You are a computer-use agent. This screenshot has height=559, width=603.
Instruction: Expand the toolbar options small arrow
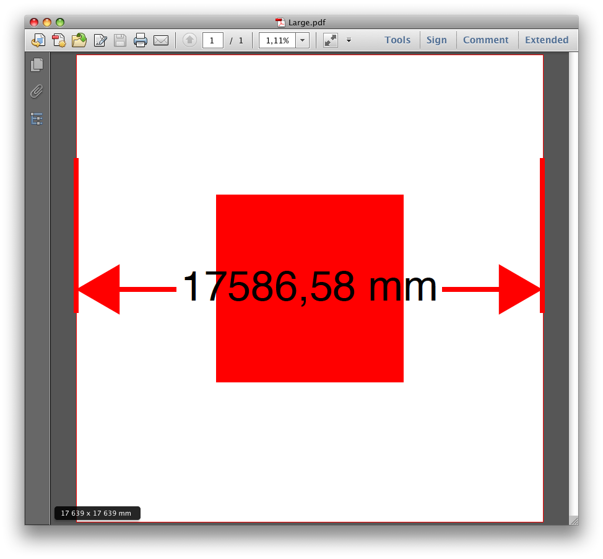349,40
